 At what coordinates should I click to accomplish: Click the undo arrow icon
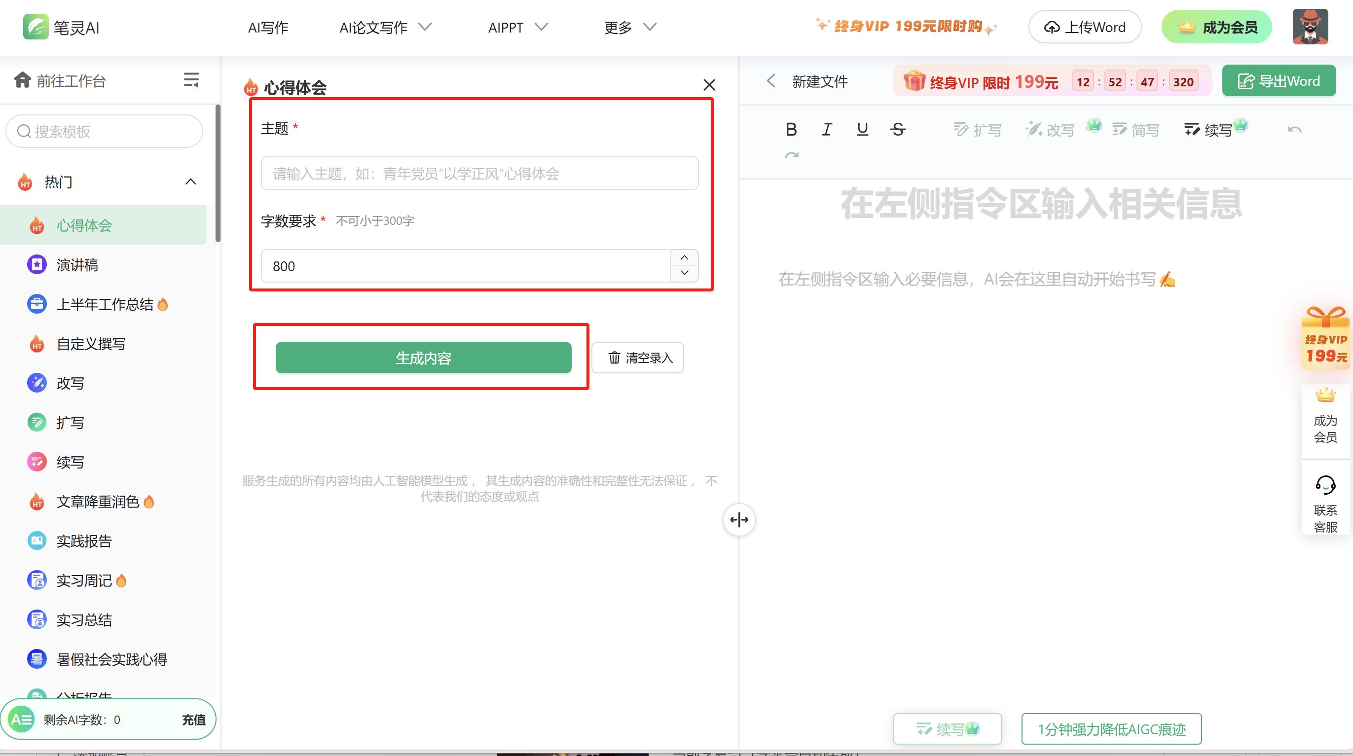tap(1294, 130)
